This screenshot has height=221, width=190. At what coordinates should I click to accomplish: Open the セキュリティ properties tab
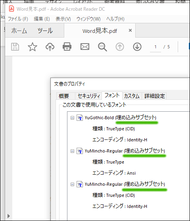click(88, 96)
